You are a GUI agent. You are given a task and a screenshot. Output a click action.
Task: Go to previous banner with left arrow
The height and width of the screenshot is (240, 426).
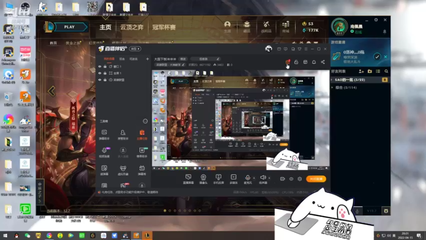tap(52, 91)
